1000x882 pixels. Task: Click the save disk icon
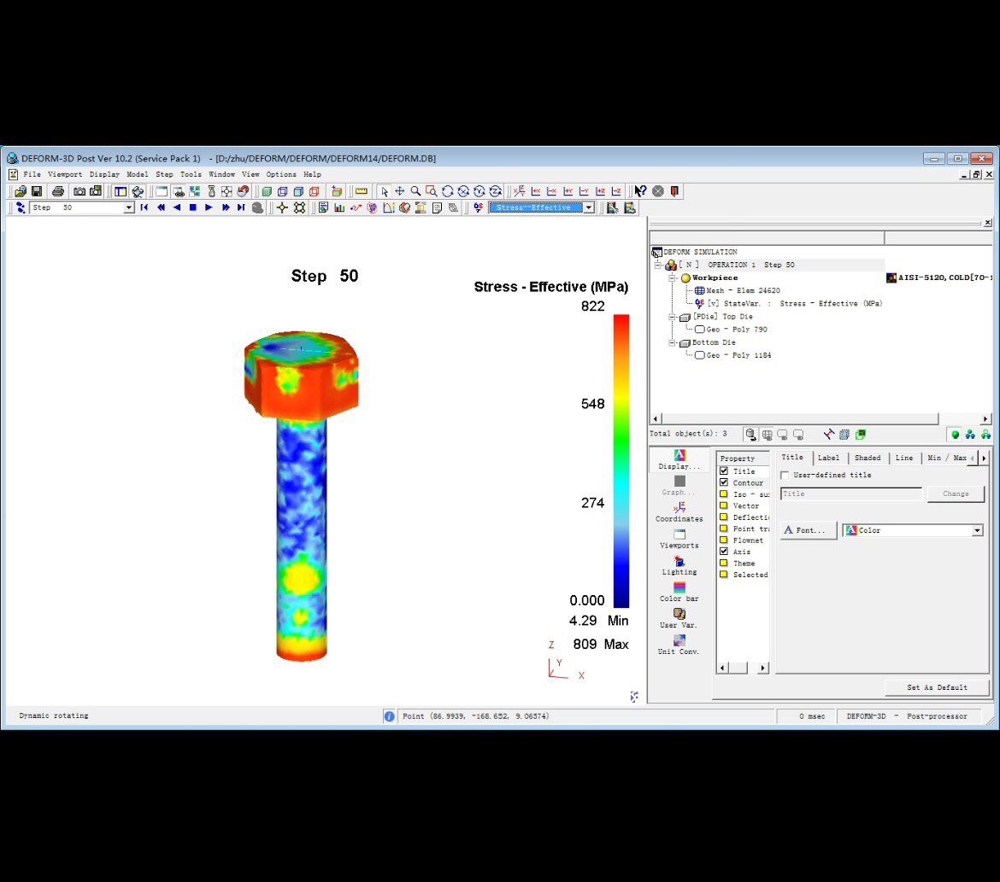[37, 191]
